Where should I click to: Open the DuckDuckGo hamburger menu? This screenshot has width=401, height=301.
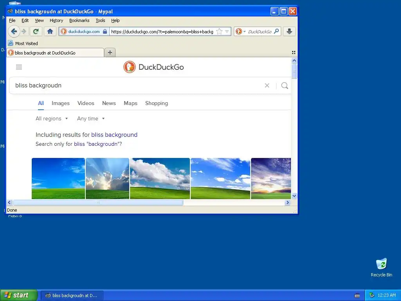tap(19, 67)
